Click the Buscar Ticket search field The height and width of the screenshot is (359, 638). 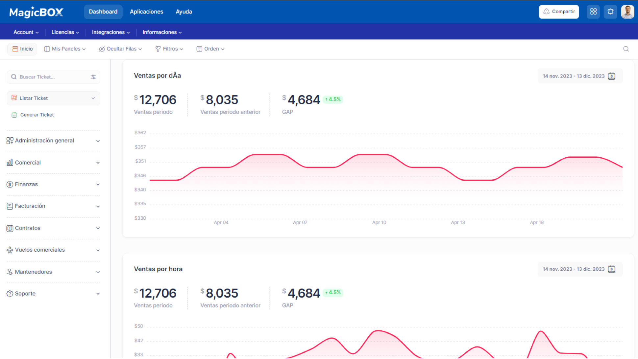(x=53, y=77)
